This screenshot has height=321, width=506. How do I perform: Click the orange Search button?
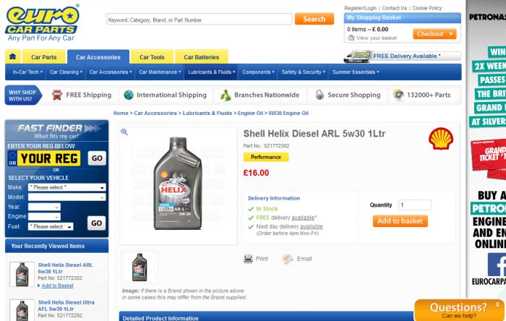(x=314, y=19)
